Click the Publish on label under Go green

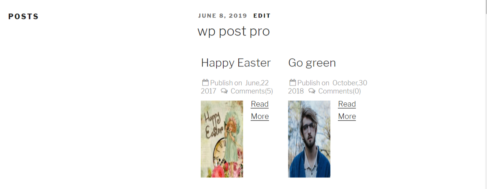(313, 83)
